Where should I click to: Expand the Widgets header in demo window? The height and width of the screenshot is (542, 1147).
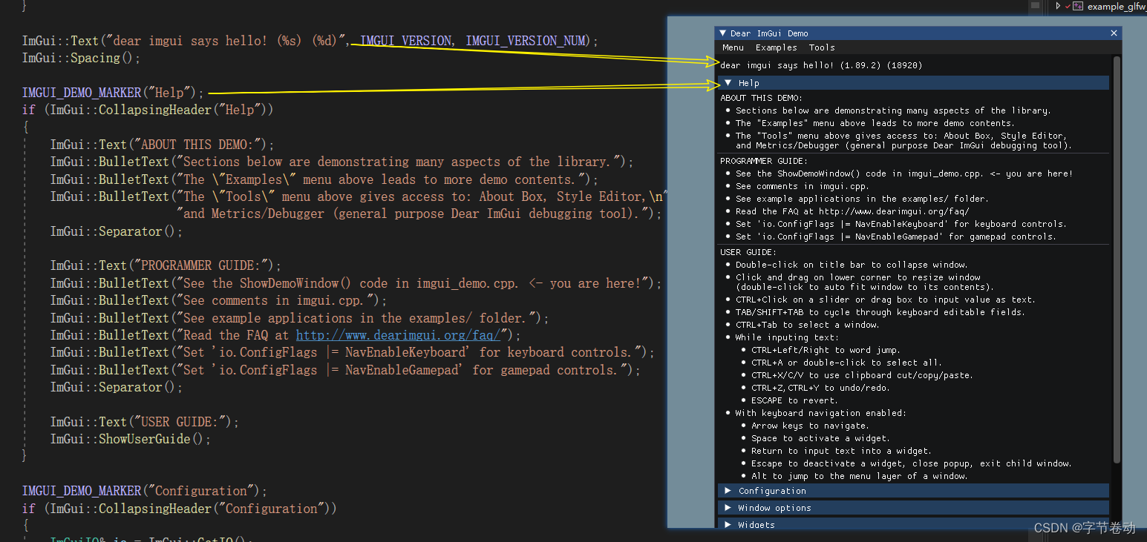point(913,524)
